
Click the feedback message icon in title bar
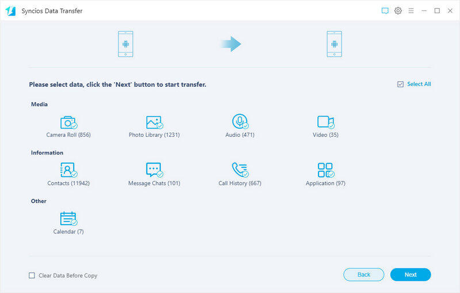click(385, 11)
